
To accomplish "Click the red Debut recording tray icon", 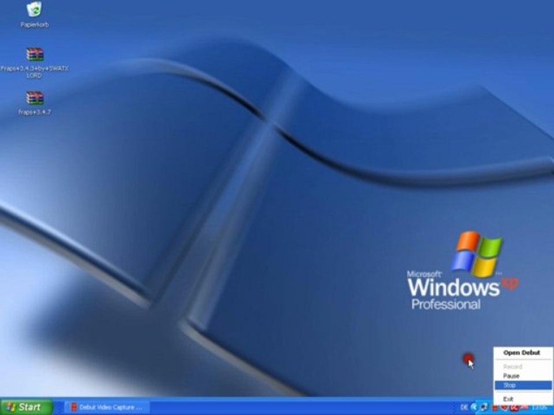I will point(495,408).
